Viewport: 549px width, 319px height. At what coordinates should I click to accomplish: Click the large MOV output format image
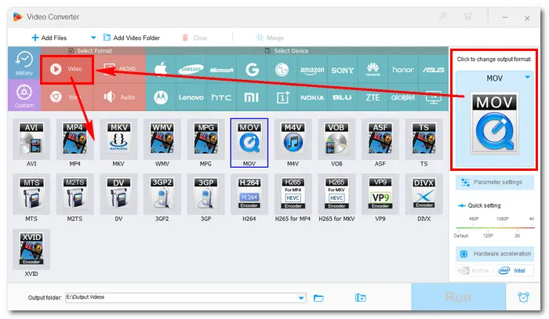[494, 123]
